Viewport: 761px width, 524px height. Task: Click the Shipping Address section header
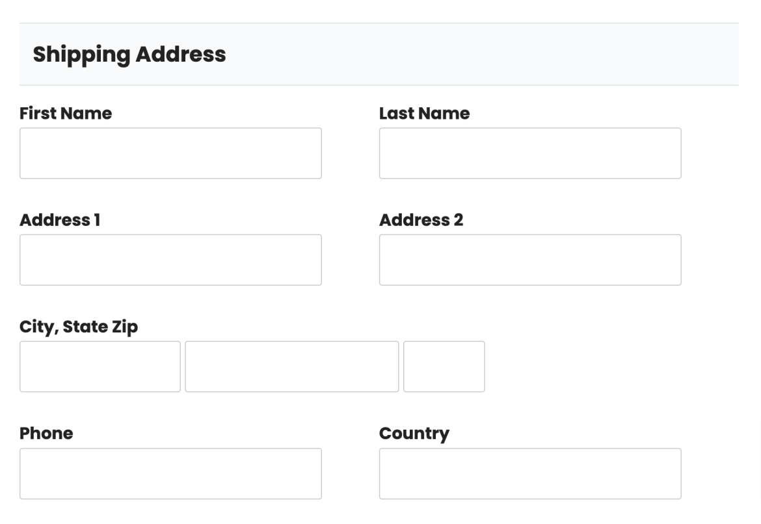pyautogui.click(x=129, y=54)
